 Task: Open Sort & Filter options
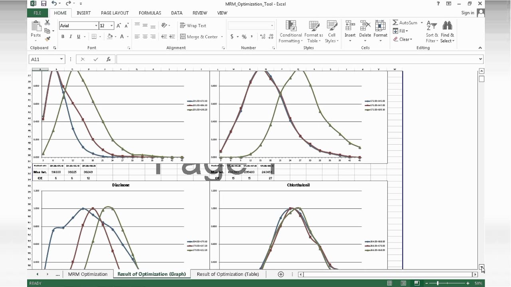pyautogui.click(x=432, y=31)
